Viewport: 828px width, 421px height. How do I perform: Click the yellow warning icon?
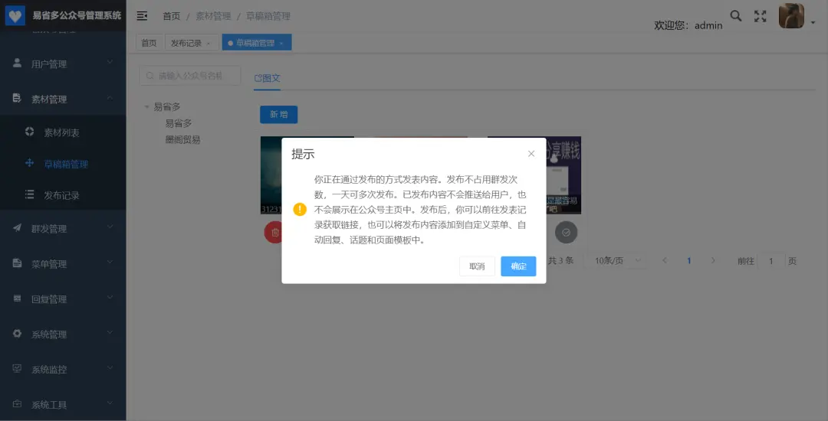300,209
